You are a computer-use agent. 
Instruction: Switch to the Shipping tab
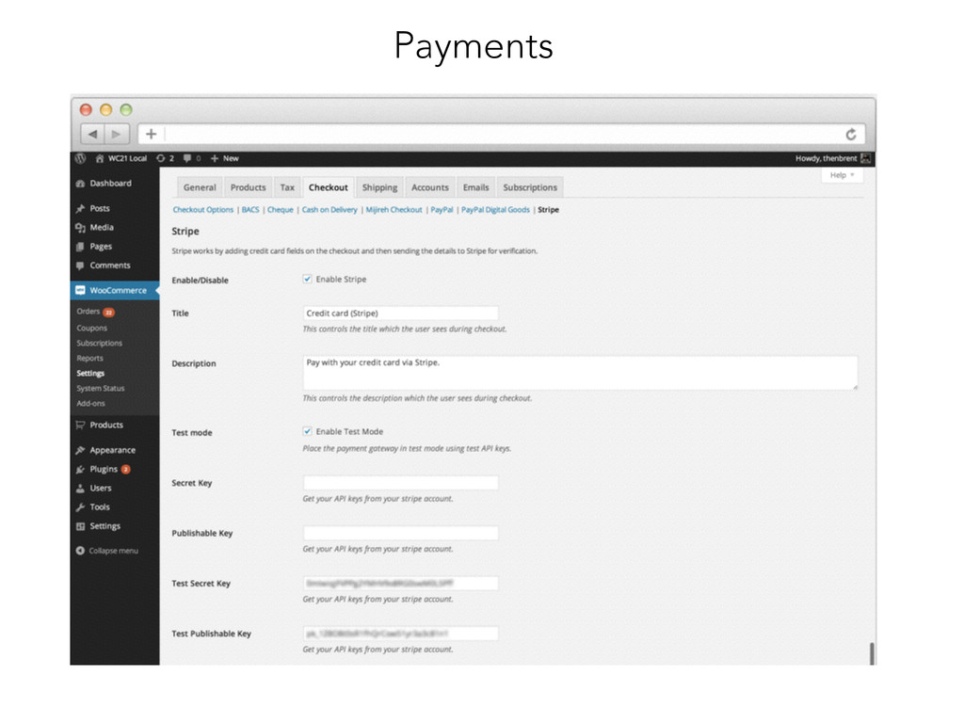(x=379, y=187)
